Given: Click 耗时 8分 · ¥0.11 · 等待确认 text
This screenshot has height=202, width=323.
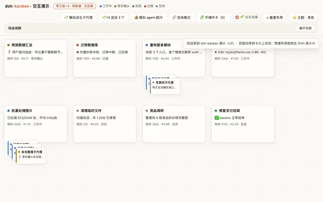Looking at the screenshot, I should click(25, 59).
